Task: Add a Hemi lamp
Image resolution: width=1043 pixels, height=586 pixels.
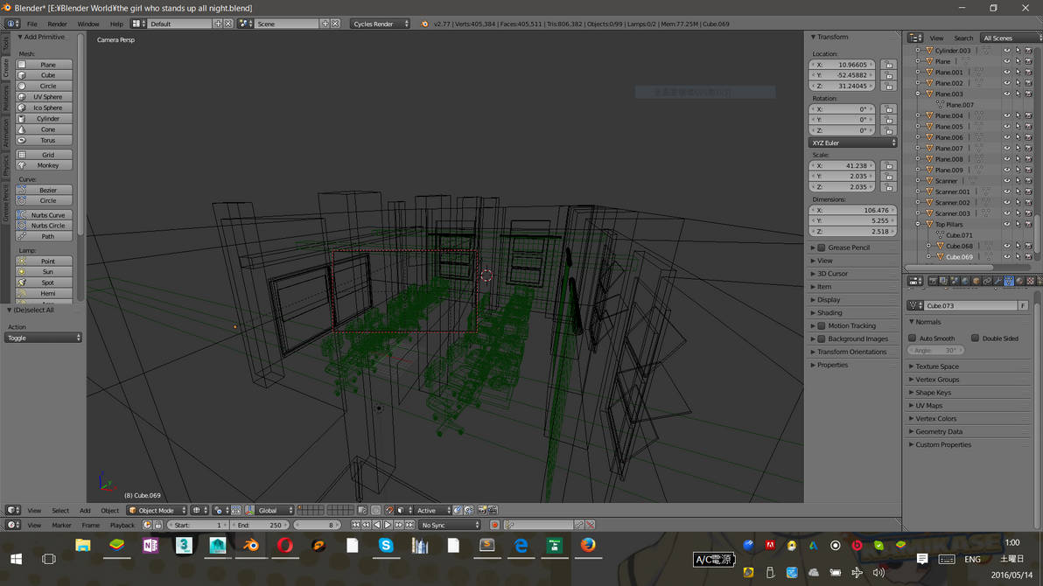Action: pyautogui.click(x=44, y=293)
